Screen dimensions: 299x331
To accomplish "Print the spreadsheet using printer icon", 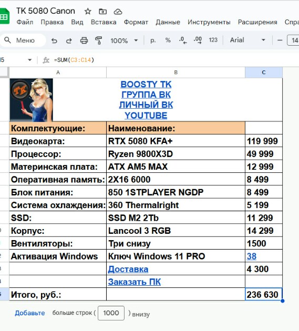I will (84, 40).
